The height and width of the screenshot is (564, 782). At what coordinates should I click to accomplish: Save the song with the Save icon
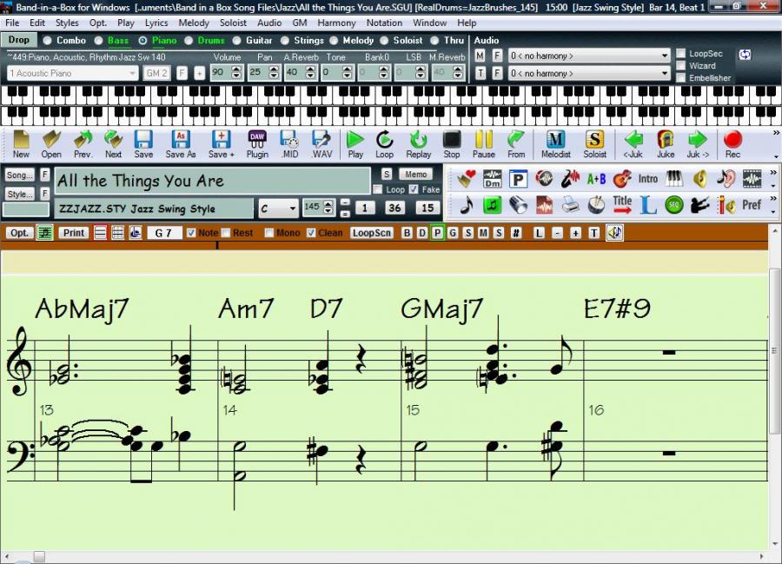tap(143, 144)
